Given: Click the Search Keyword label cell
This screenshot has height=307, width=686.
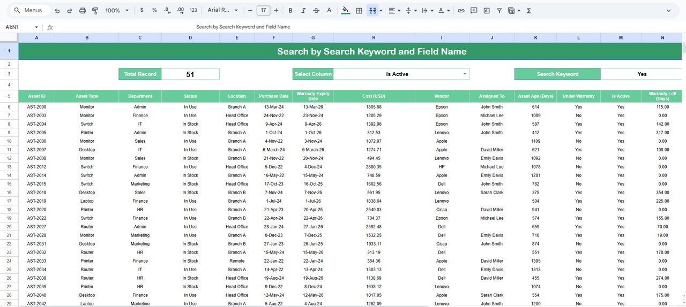Looking at the screenshot, I should tap(557, 74).
